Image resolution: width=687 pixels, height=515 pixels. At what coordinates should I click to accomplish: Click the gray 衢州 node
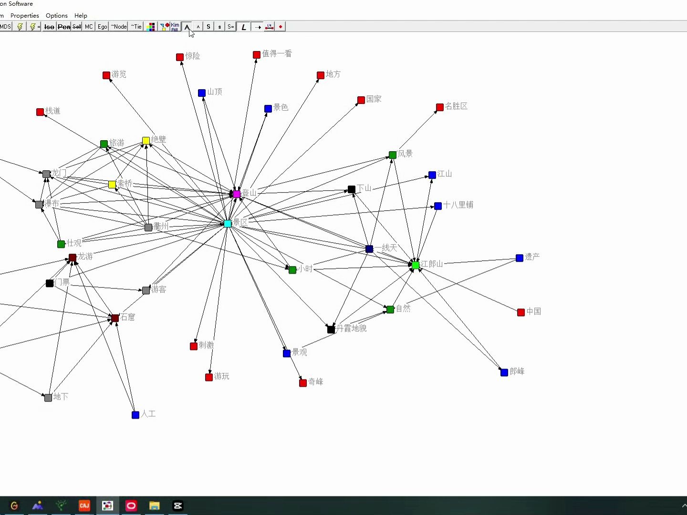[148, 227]
